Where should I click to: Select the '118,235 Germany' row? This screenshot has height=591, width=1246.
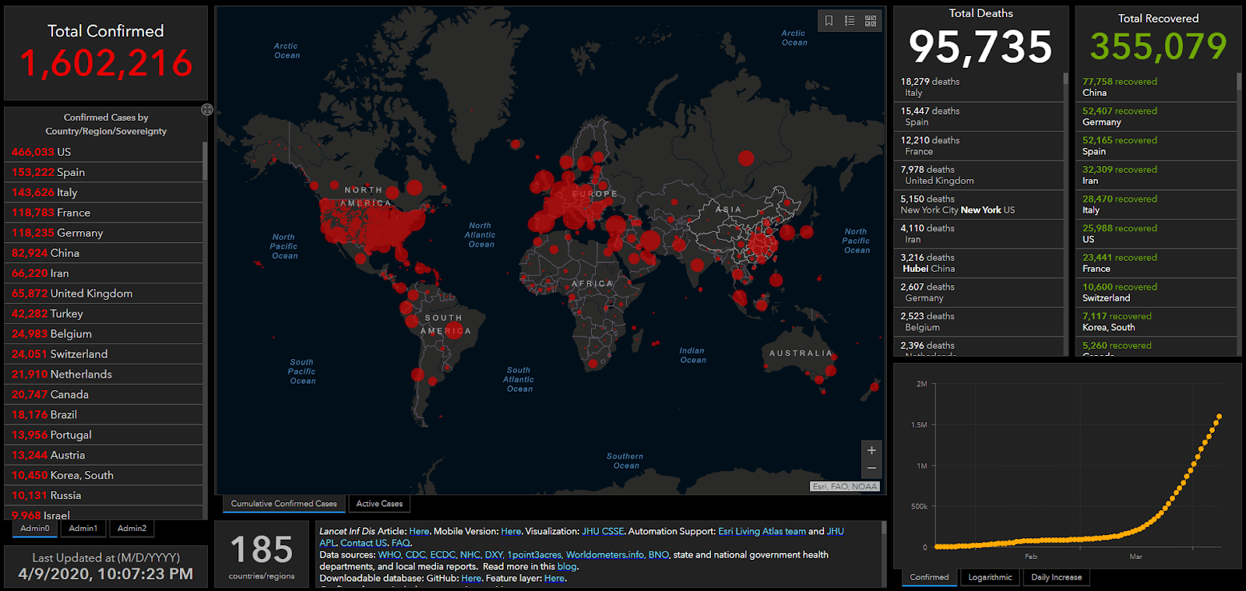104,233
